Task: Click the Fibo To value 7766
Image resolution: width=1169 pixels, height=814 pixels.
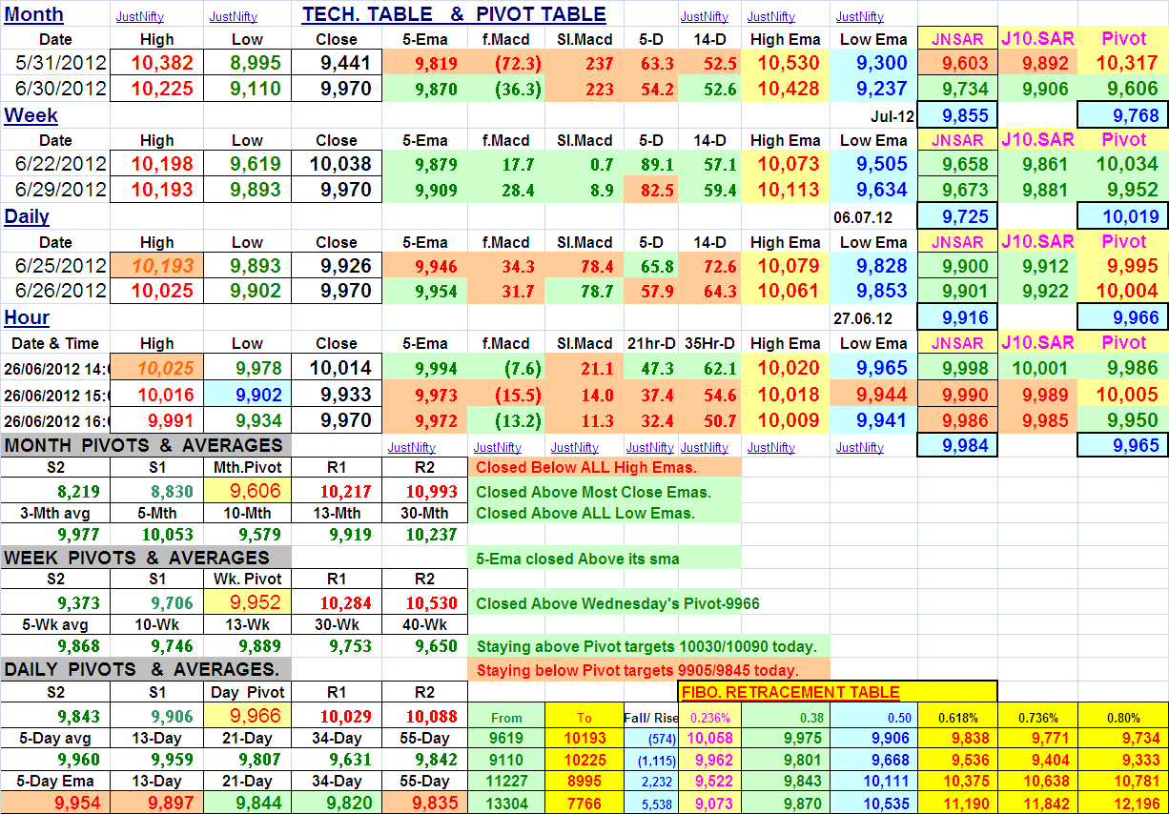Action: click(584, 804)
